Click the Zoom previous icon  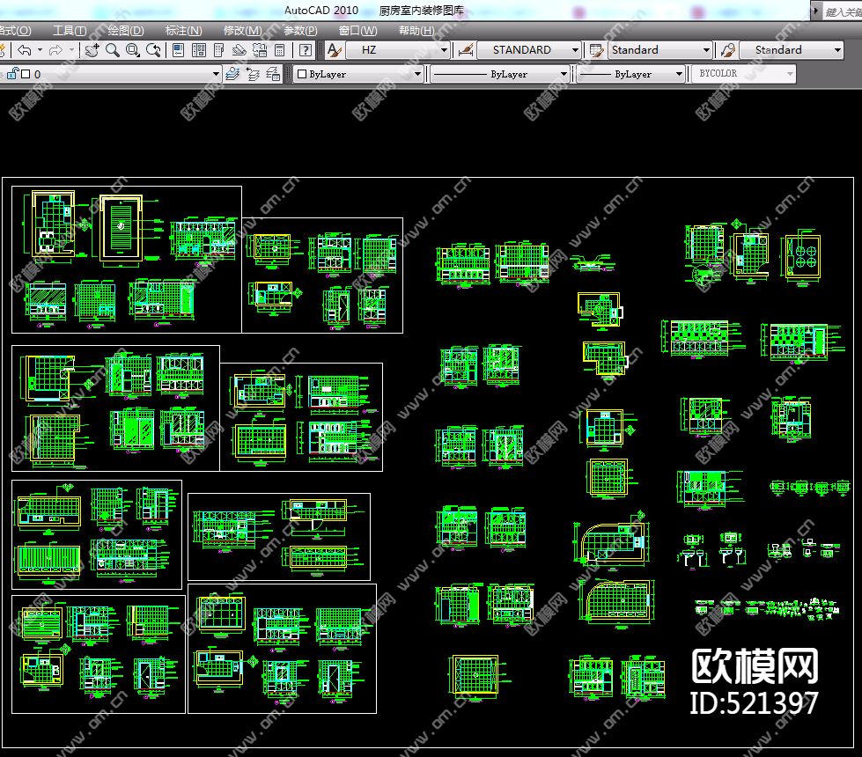point(153,50)
